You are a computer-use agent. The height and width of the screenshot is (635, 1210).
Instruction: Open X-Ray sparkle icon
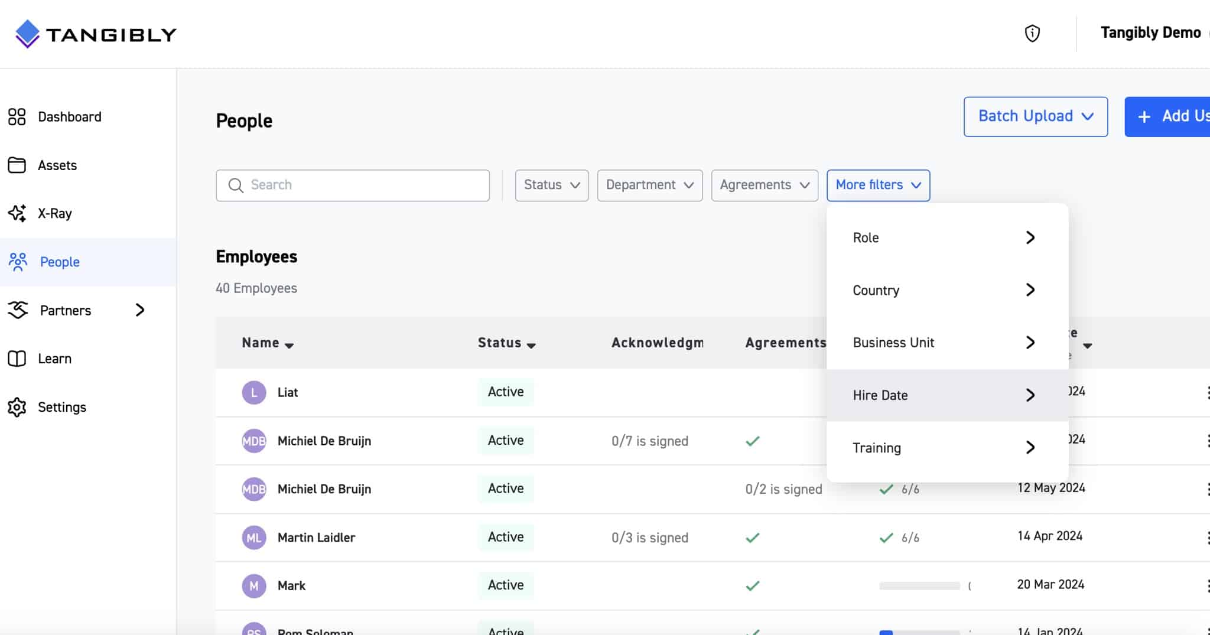coord(17,213)
